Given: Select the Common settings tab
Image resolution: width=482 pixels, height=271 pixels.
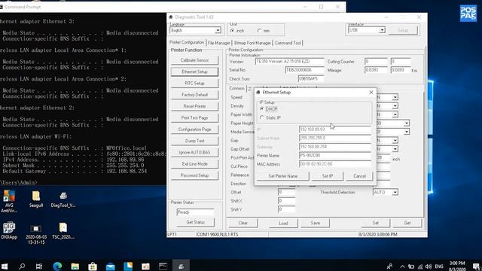Looking at the screenshot, I should [x=236, y=88].
